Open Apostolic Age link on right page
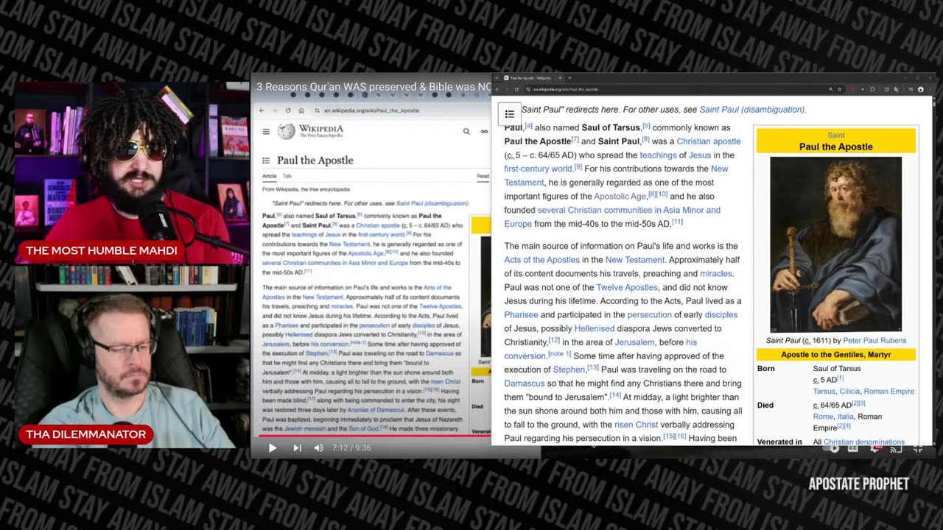The width and height of the screenshot is (943, 530). click(620, 197)
